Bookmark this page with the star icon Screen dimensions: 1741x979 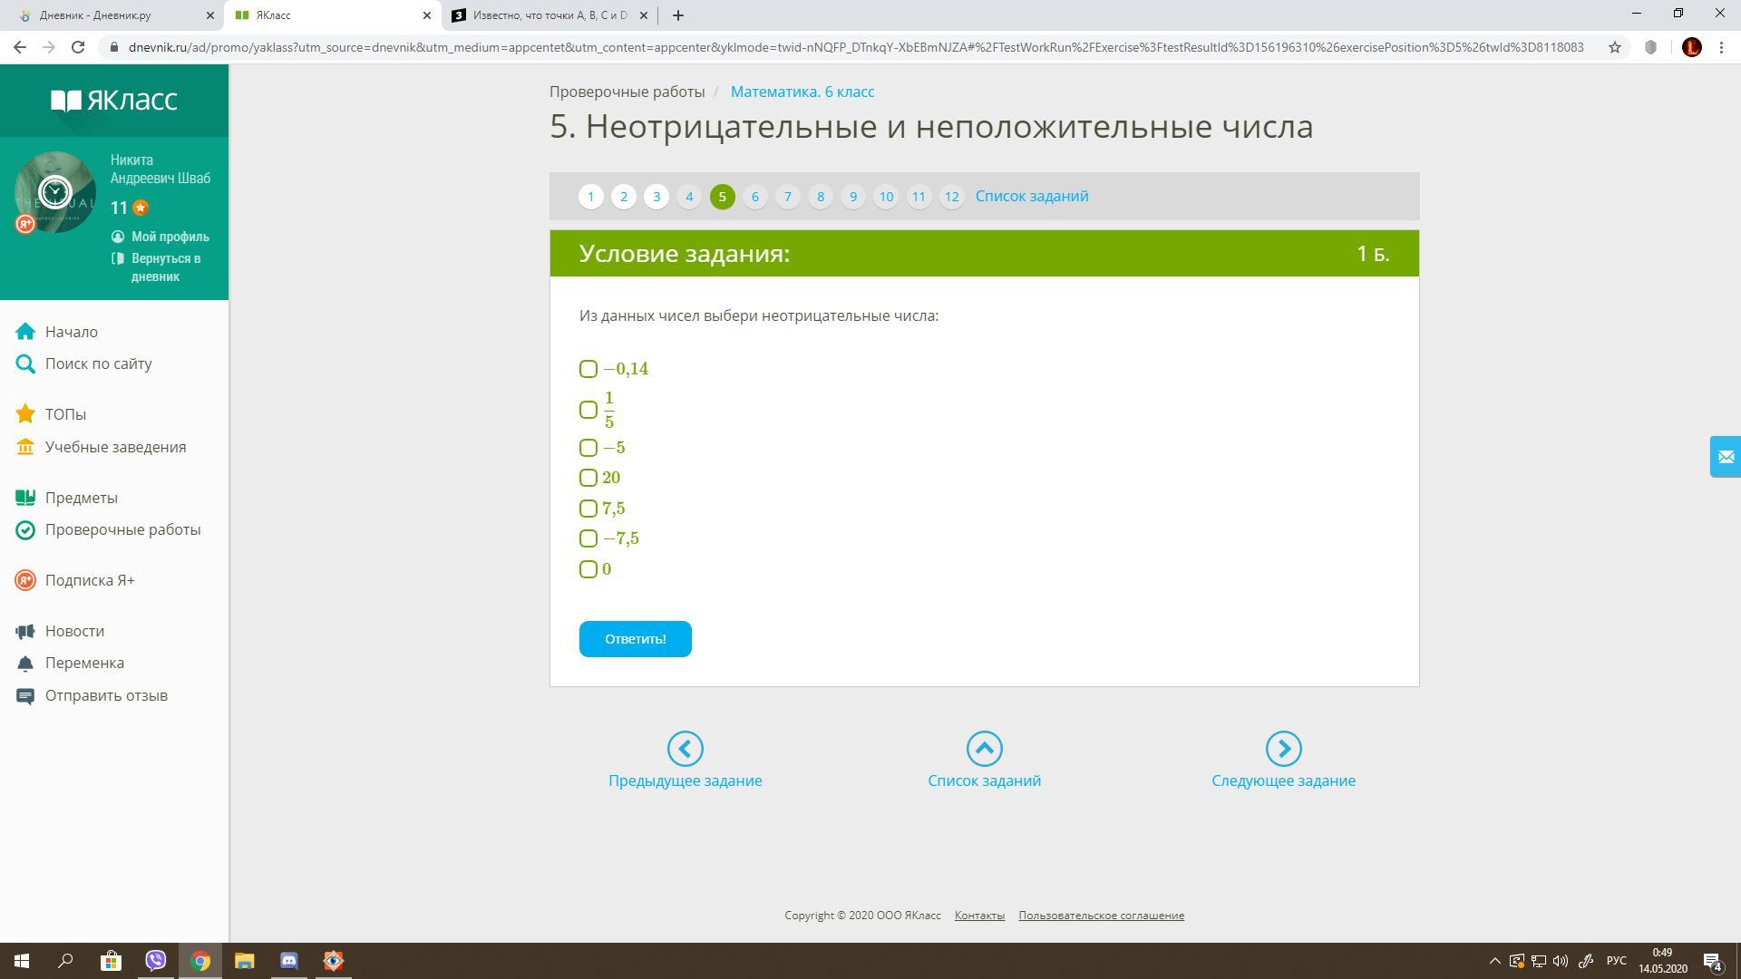pyautogui.click(x=1615, y=47)
